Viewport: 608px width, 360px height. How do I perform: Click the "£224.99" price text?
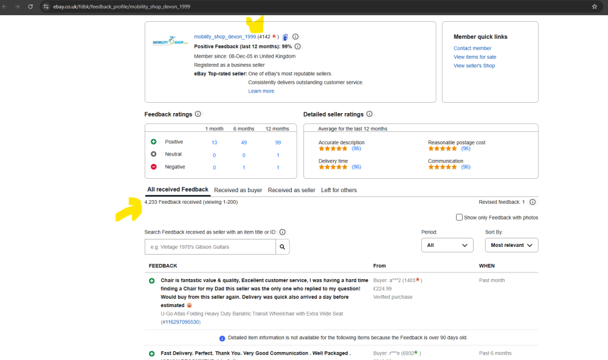click(x=382, y=289)
